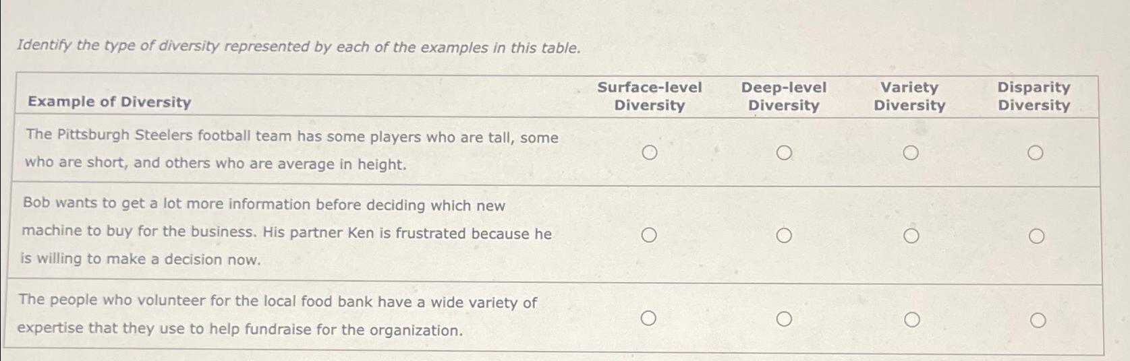Select Variety Diversity for Pittsburgh Steelers row
This screenshot has width=1130, height=361.
click(910, 154)
